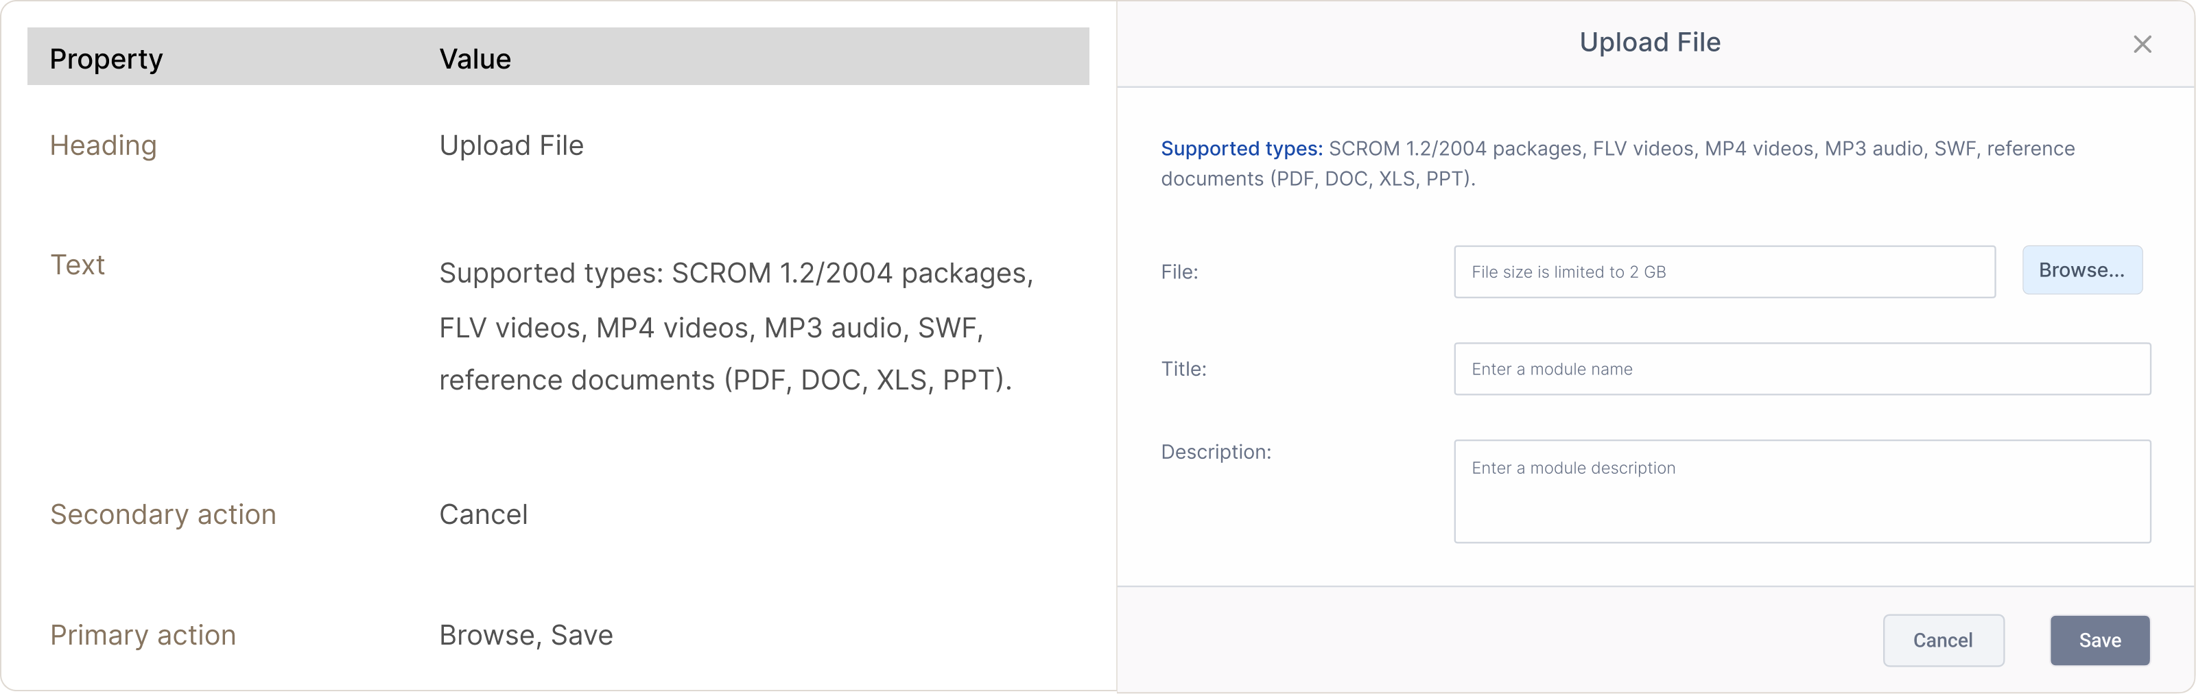Focus the File size limited field
The image size is (2196, 694).
[1725, 272]
